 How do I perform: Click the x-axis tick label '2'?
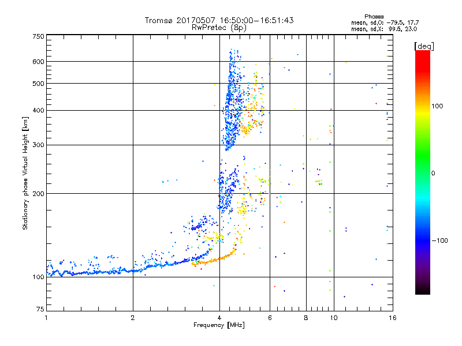point(133,318)
